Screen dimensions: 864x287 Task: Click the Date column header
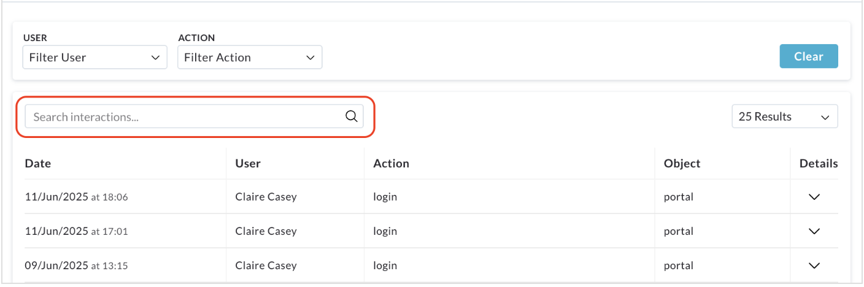(37, 164)
